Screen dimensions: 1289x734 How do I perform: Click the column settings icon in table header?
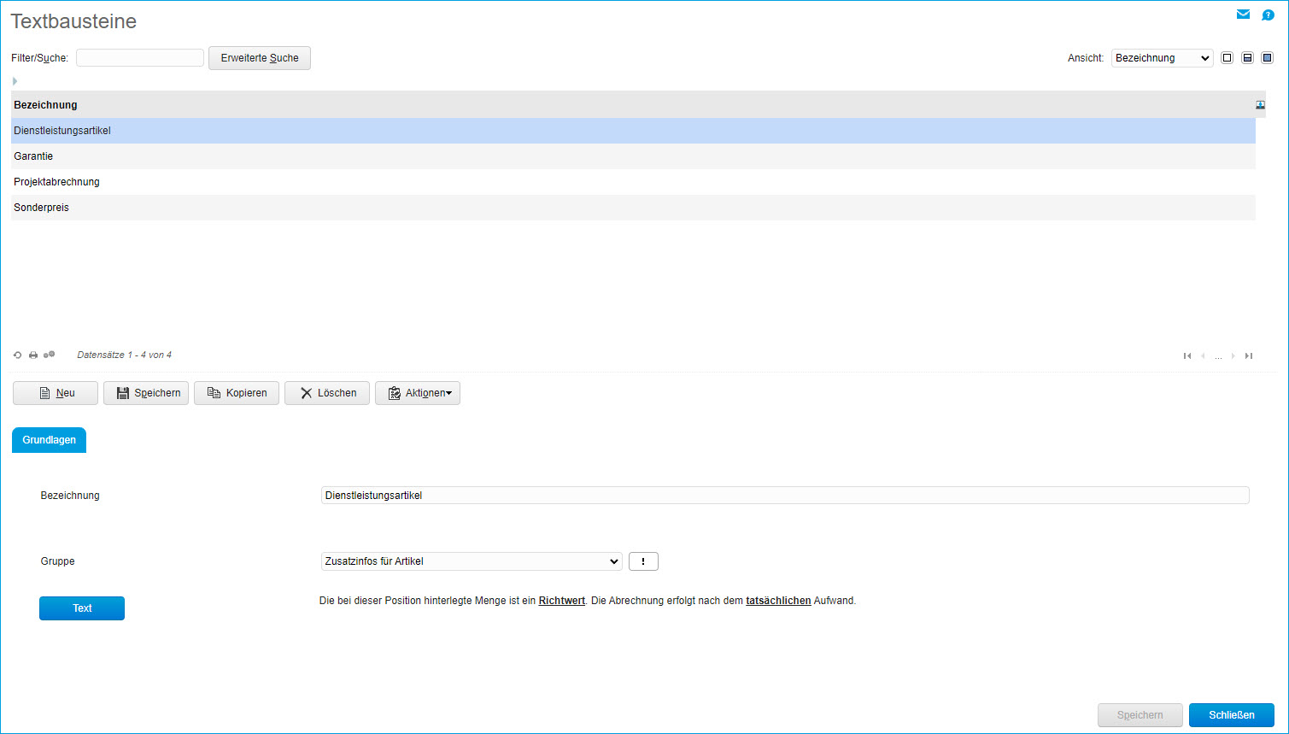1260,105
